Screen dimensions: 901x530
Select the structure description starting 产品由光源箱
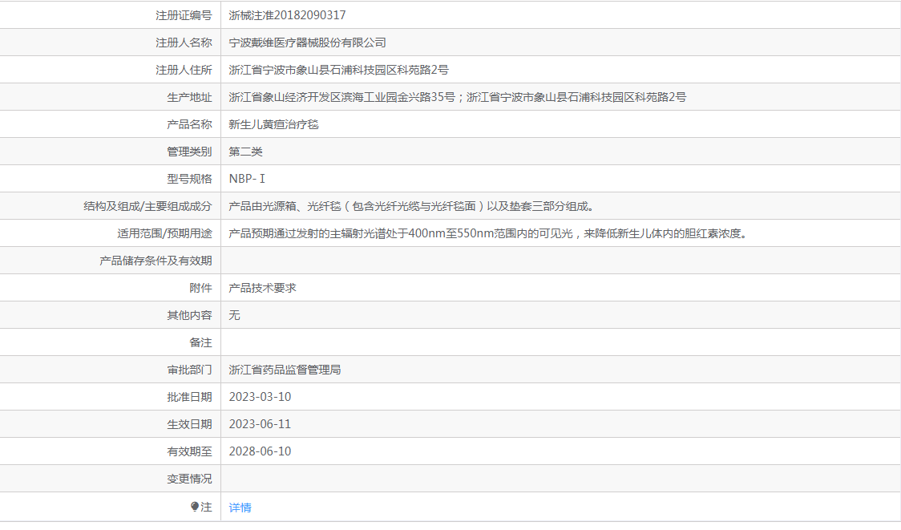click(x=411, y=206)
